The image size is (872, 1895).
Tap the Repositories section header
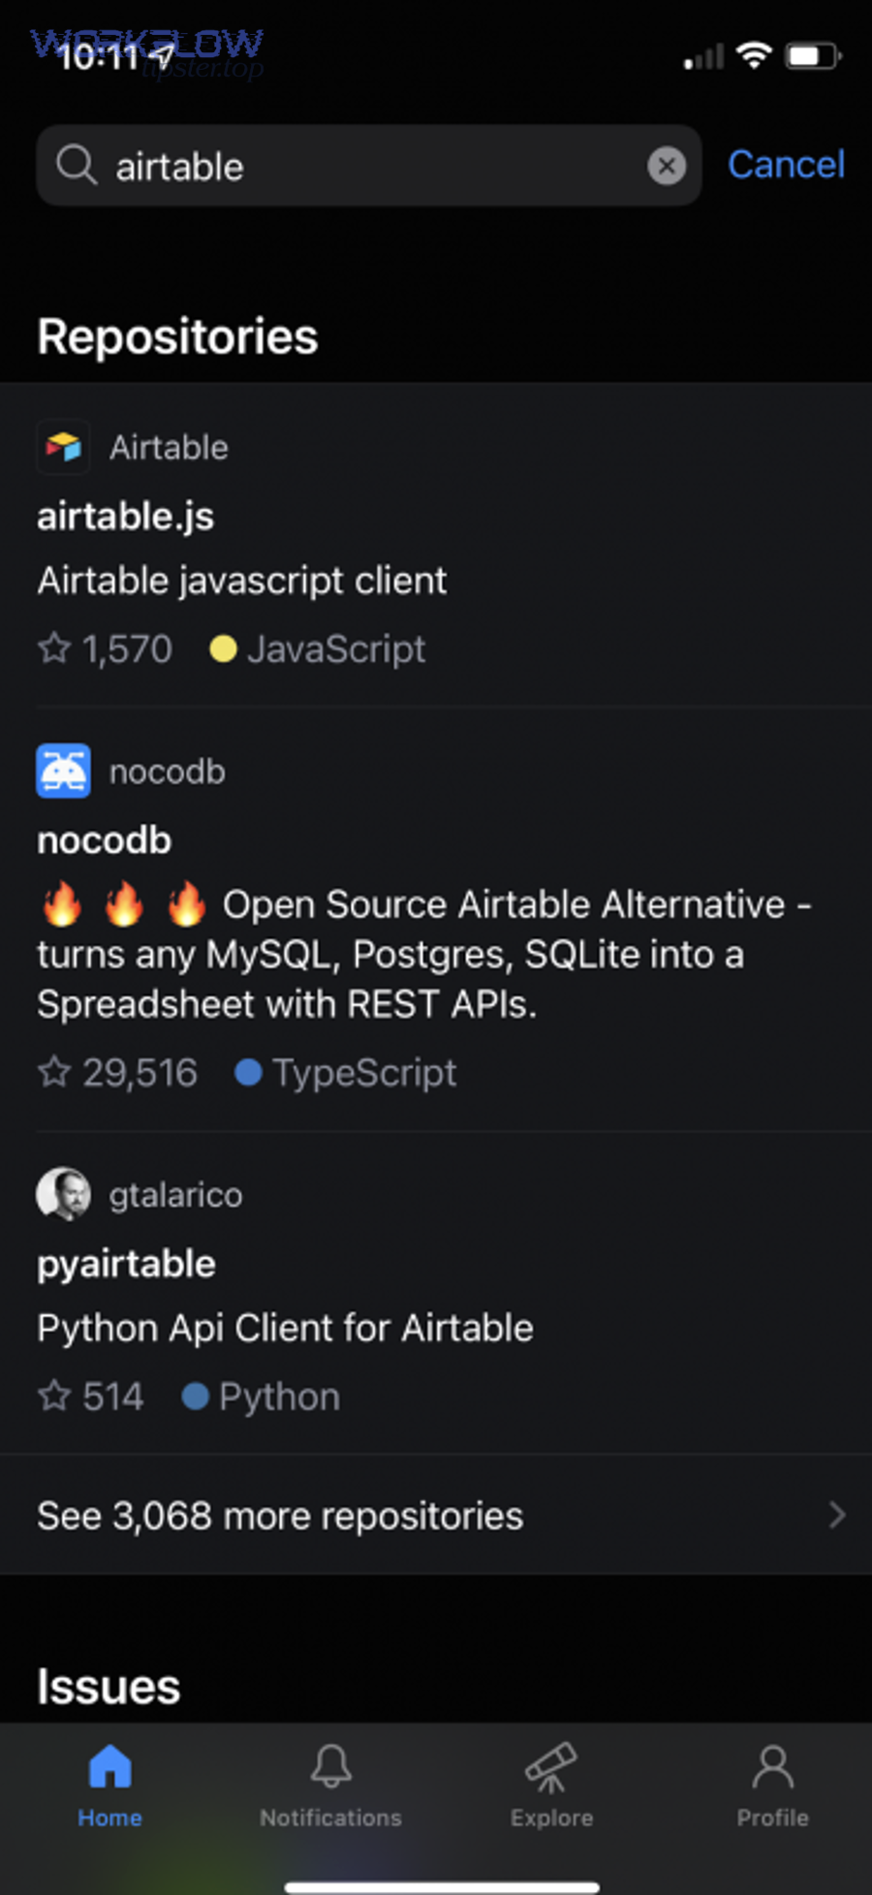click(x=177, y=336)
